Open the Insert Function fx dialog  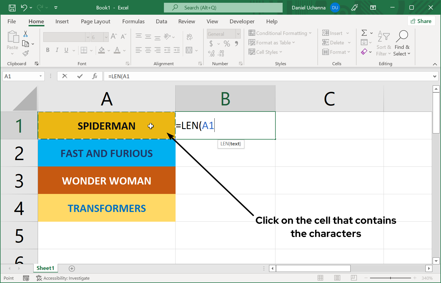(95, 76)
